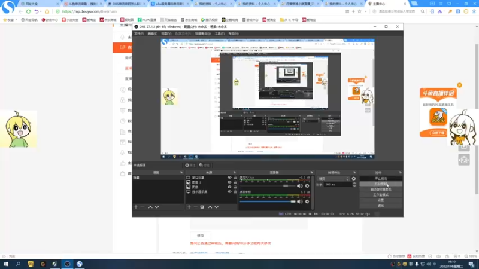Click the 开始录制 button
This screenshot has height=269, width=479.
tap(381, 184)
